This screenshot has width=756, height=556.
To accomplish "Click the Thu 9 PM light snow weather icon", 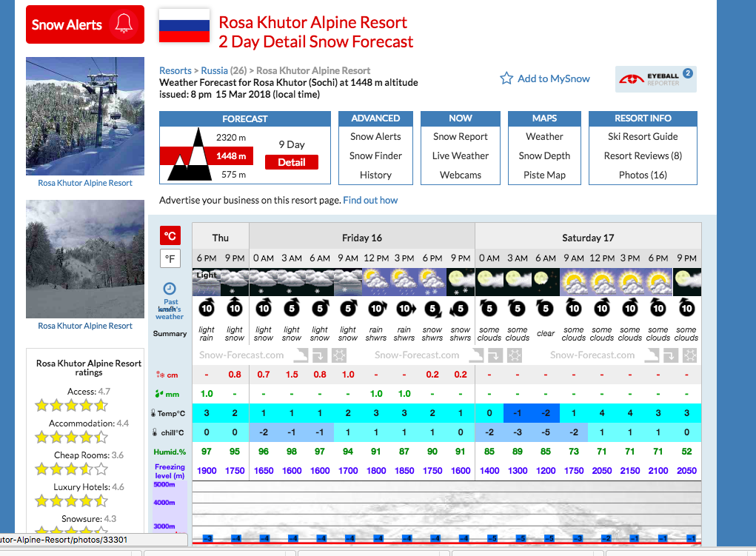I will 235,282.
